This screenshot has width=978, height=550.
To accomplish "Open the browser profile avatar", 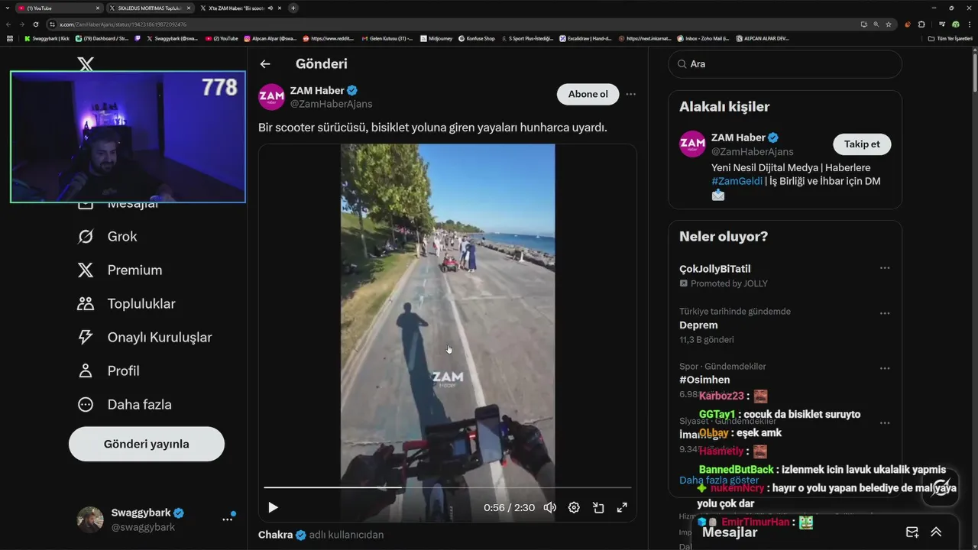I will click(955, 24).
